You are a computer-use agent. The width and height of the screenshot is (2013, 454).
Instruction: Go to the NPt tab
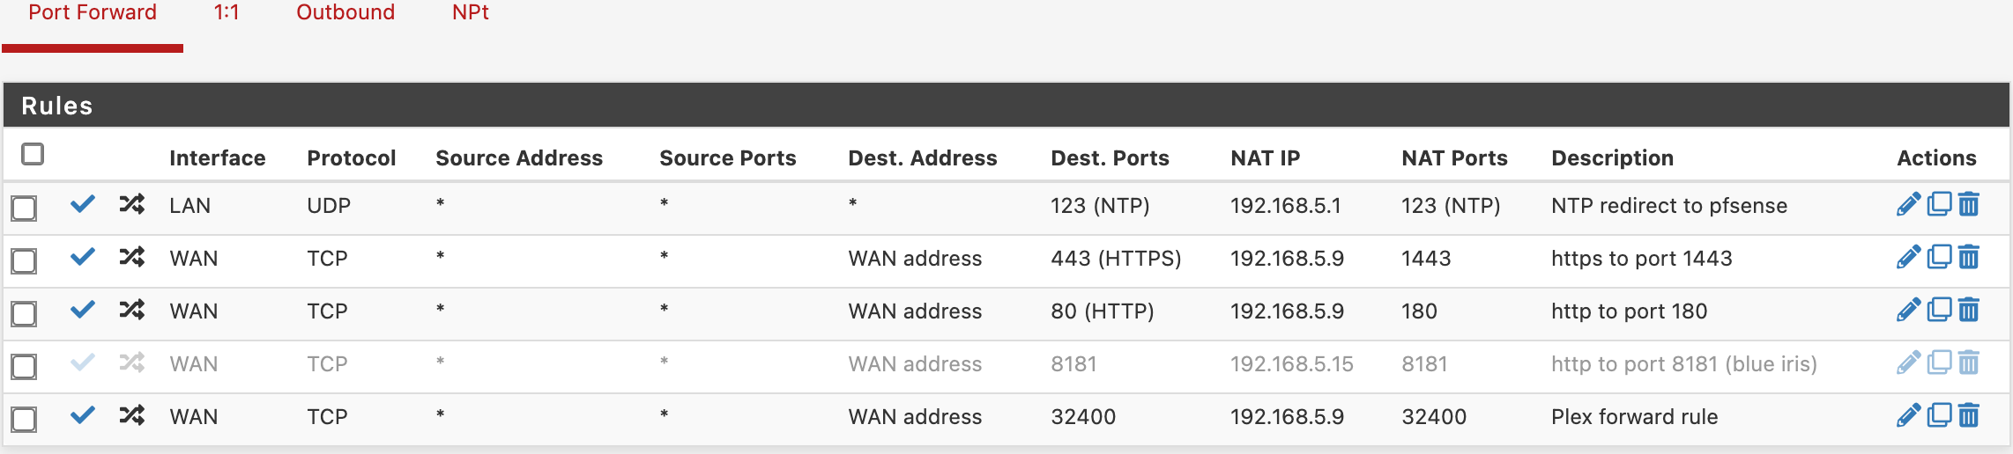[470, 13]
